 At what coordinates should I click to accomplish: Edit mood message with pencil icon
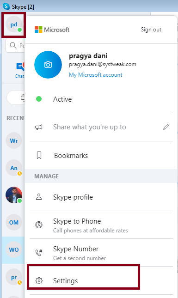tap(166, 127)
